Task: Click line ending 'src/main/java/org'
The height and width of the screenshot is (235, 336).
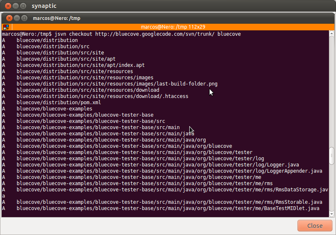Action: click(x=111, y=140)
